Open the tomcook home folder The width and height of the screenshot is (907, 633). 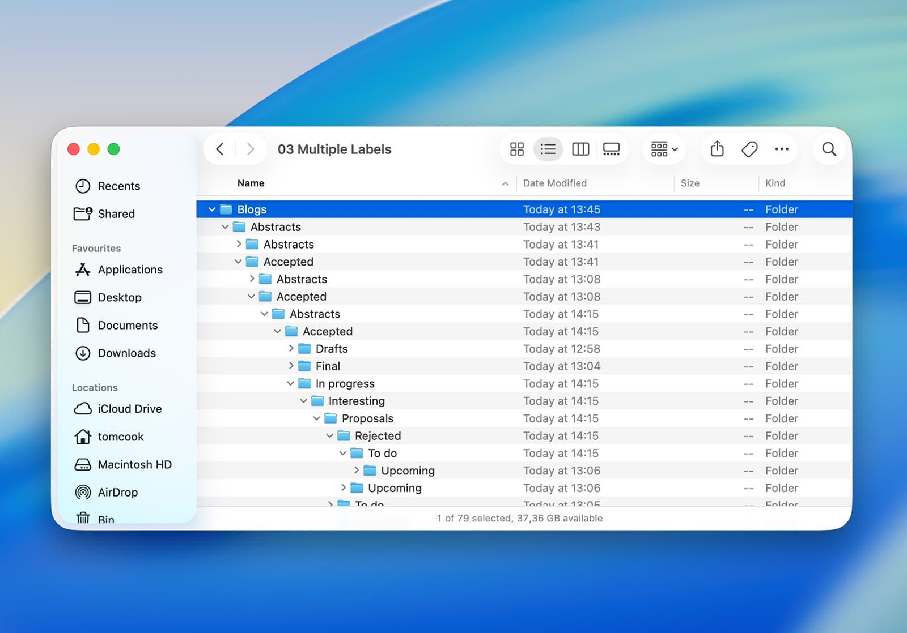pos(120,437)
